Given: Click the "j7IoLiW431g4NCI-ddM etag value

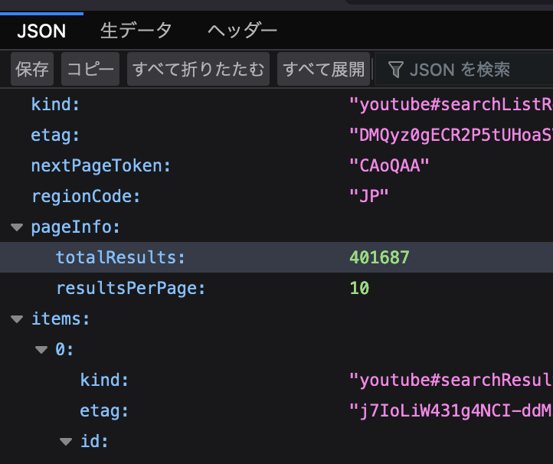Looking at the screenshot, I should coord(451,410).
